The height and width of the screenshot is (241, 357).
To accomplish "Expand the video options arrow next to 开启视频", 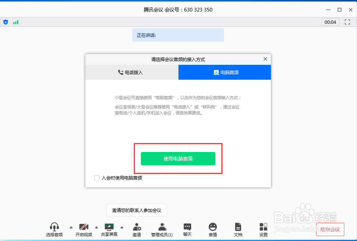I will click(97, 227).
